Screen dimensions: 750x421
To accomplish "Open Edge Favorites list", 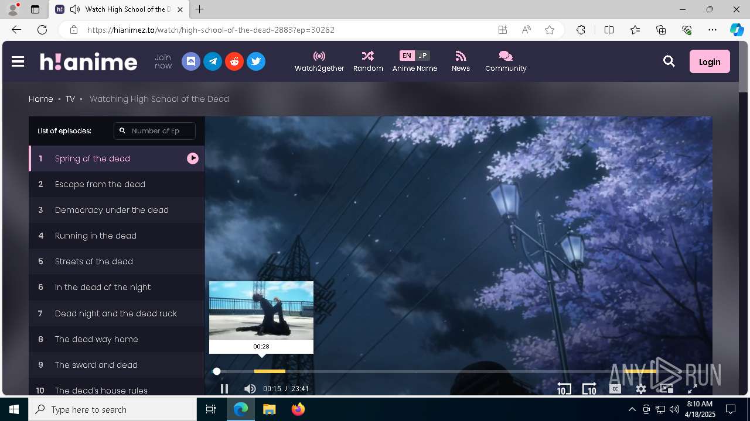I will 635,30.
